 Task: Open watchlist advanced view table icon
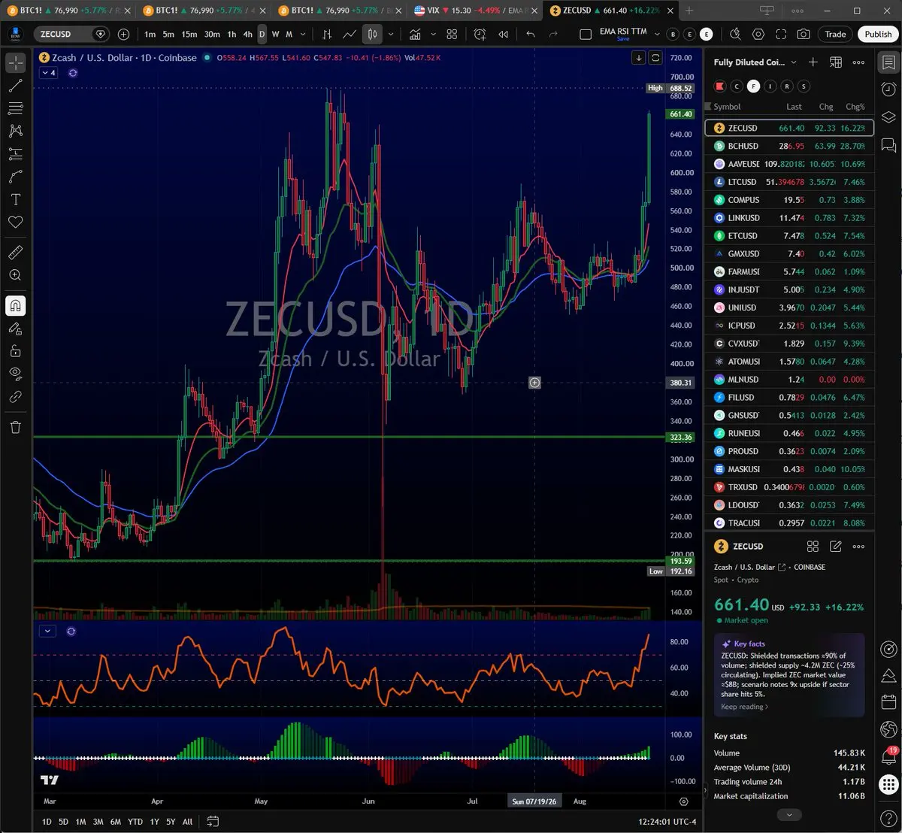point(836,62)
